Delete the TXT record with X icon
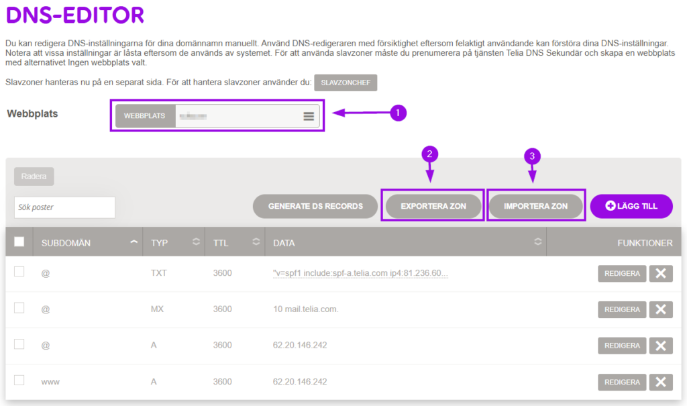 pyautogui.click(x=661, y=274)
